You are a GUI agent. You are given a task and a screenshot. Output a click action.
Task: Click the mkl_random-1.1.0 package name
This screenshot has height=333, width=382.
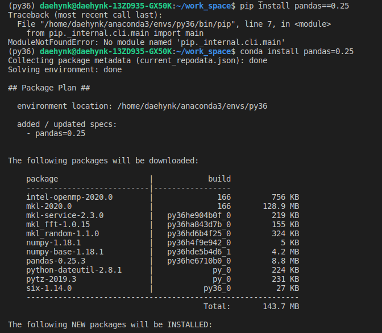[x=63, y=234]
